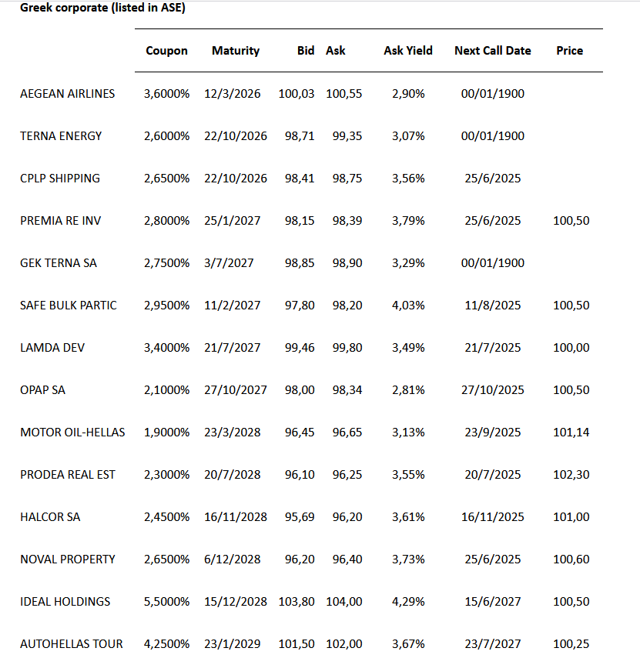
Task: Click the Next Call Date header
Action: coord(493,51)
